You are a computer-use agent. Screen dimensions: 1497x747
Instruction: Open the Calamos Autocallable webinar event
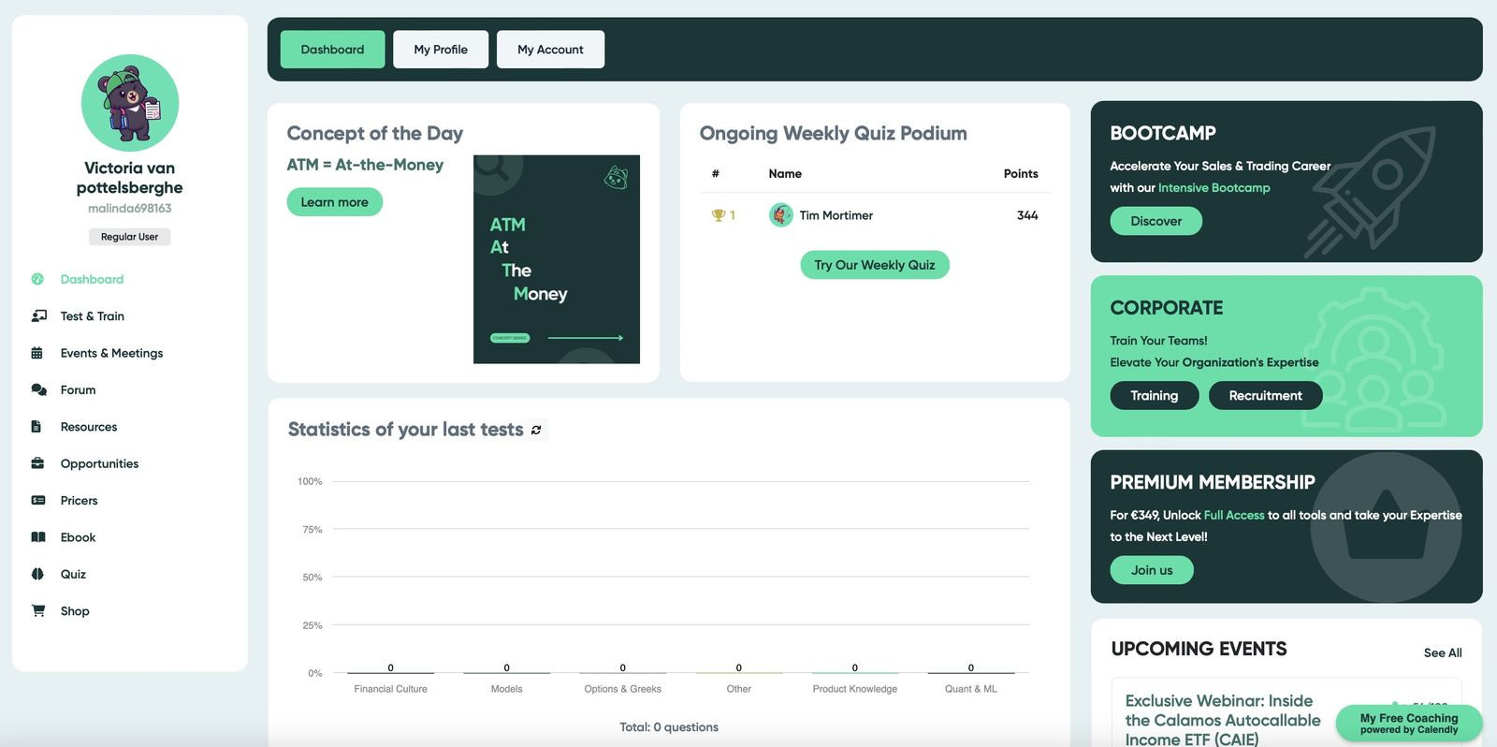pyautogui.click(x=1223, y=720)
